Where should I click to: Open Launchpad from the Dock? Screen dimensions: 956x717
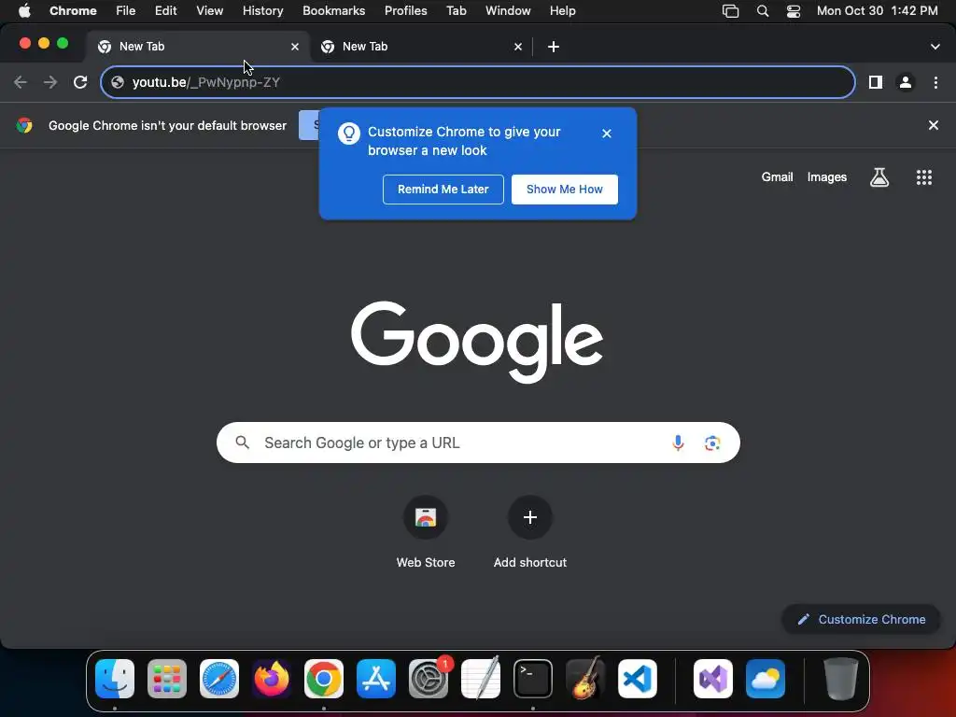tap(167, 679)
